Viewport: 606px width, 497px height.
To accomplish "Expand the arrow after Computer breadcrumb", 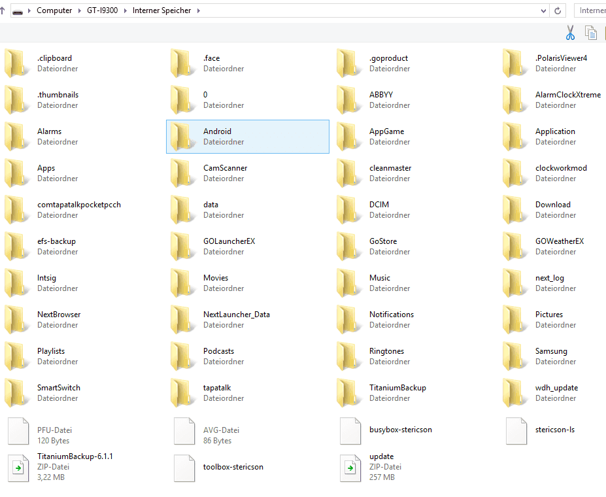I will click(80, 11).
